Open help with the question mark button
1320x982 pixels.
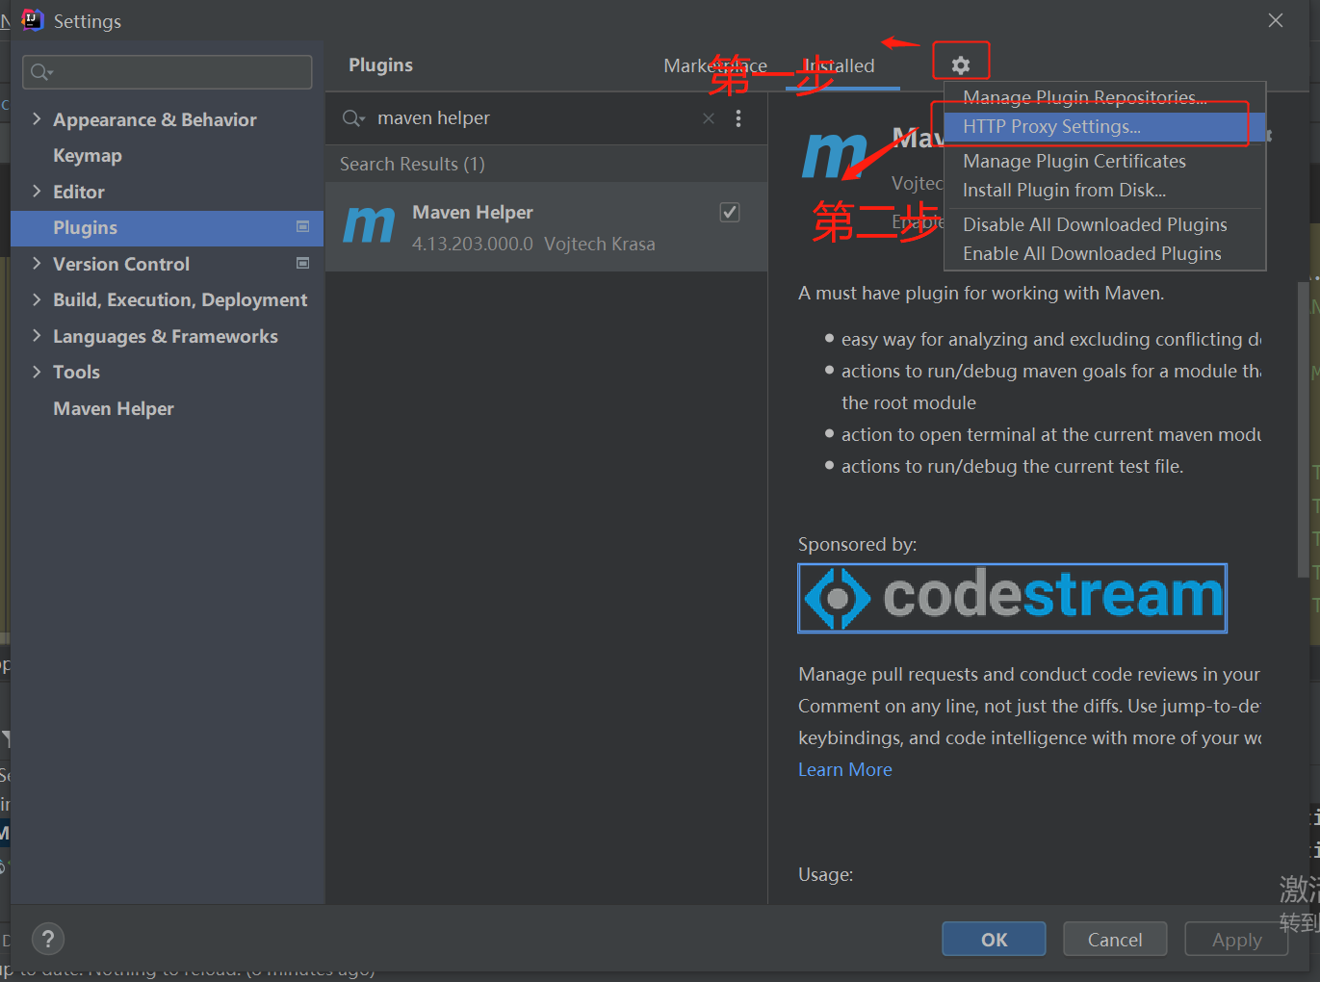coord(48,939)
